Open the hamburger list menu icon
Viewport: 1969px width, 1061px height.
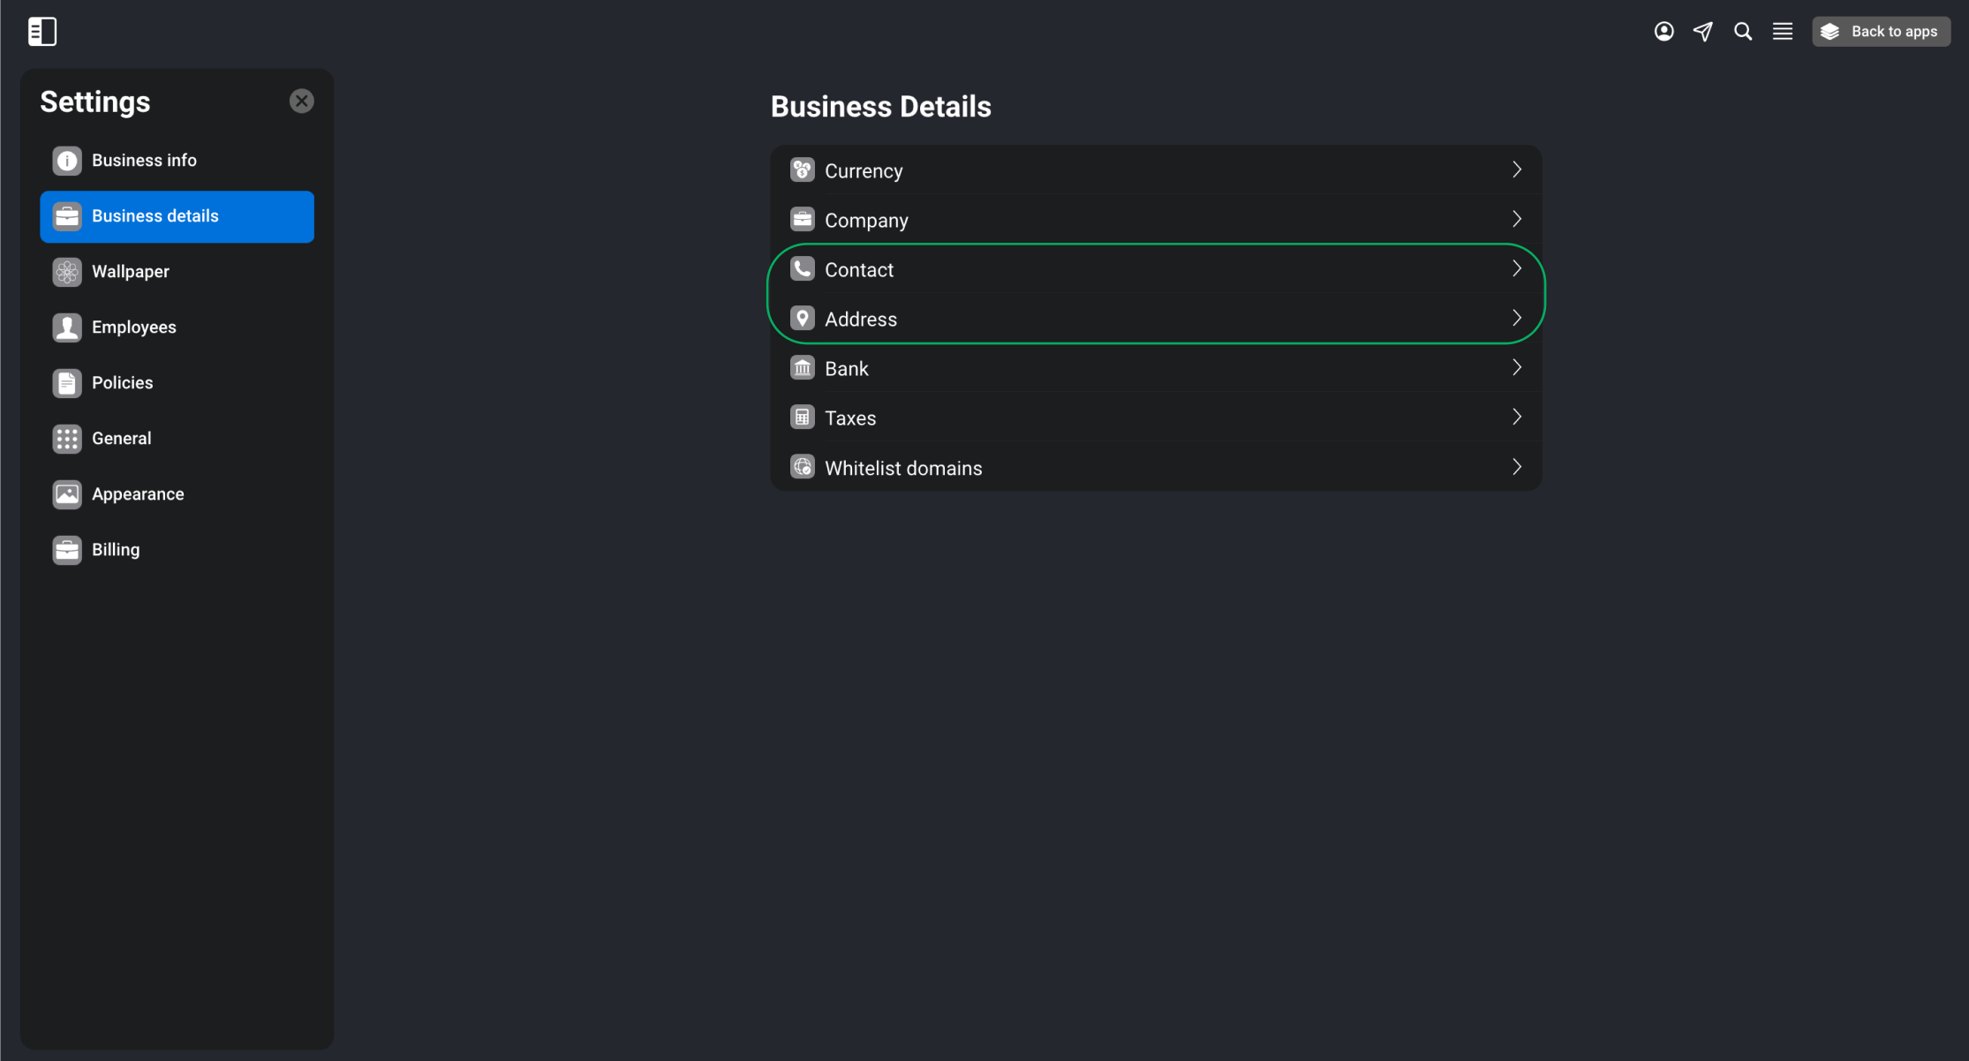(1783, 32)
